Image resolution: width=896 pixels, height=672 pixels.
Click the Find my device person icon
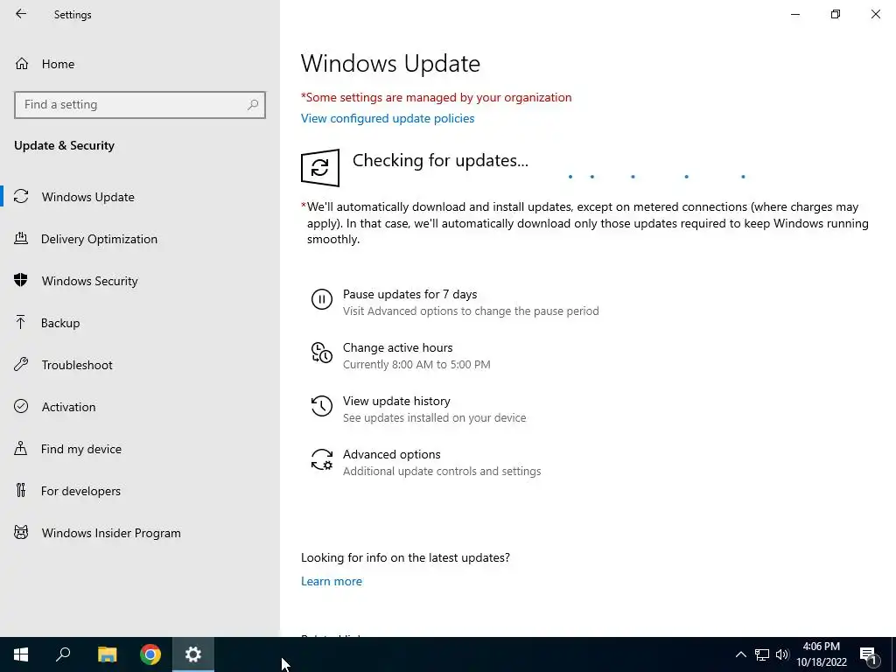[21, 448]
